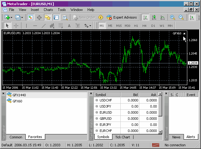
Task: Toggle the Navigator star-folder icon
Action: click(48, 17)
